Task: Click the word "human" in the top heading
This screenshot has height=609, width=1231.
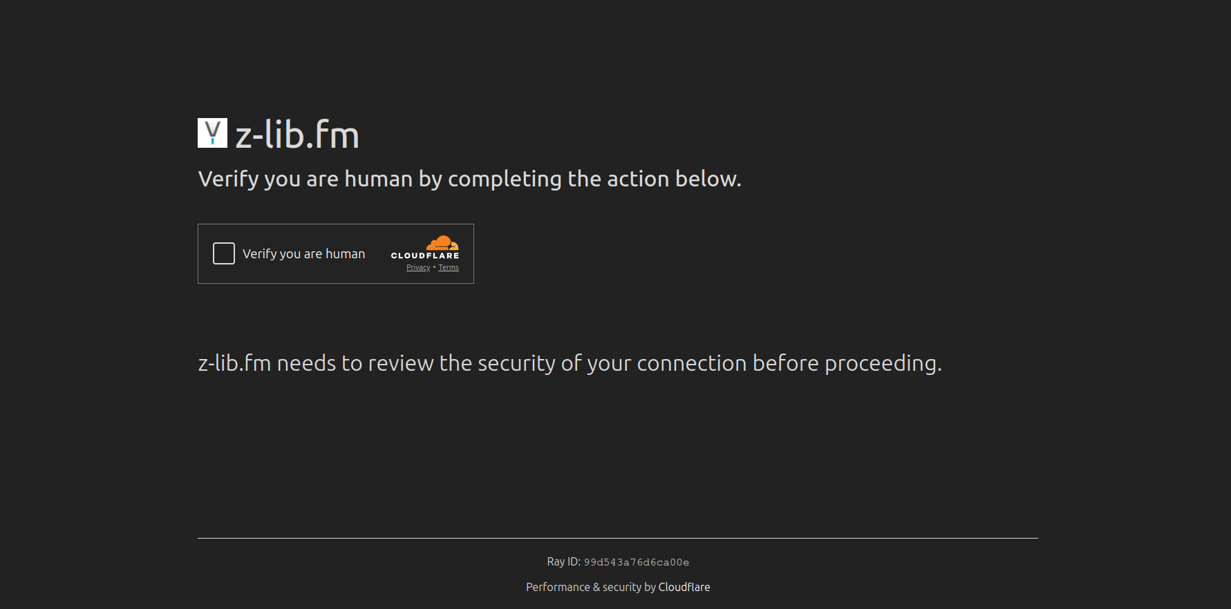Action: [x=378, y=179]
